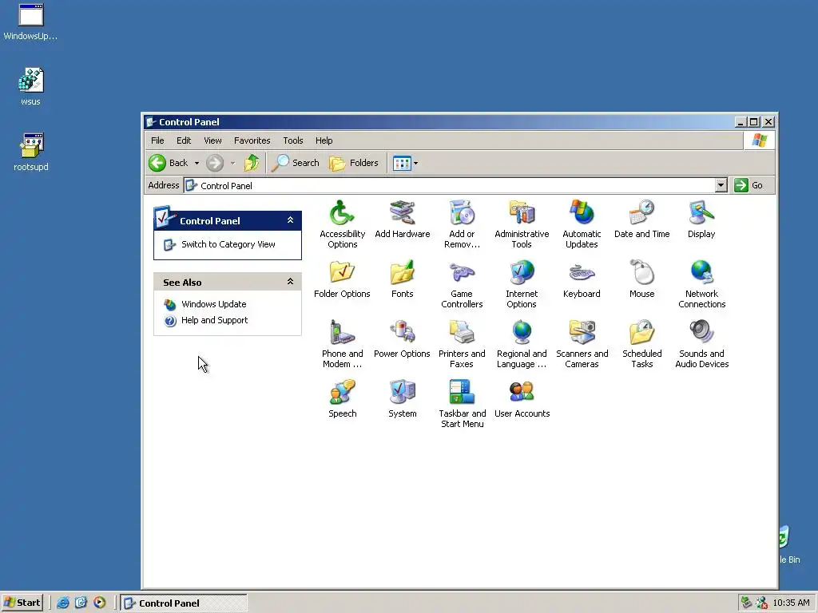
Task: Select the Folder Options icon
Action: point(342,279)
